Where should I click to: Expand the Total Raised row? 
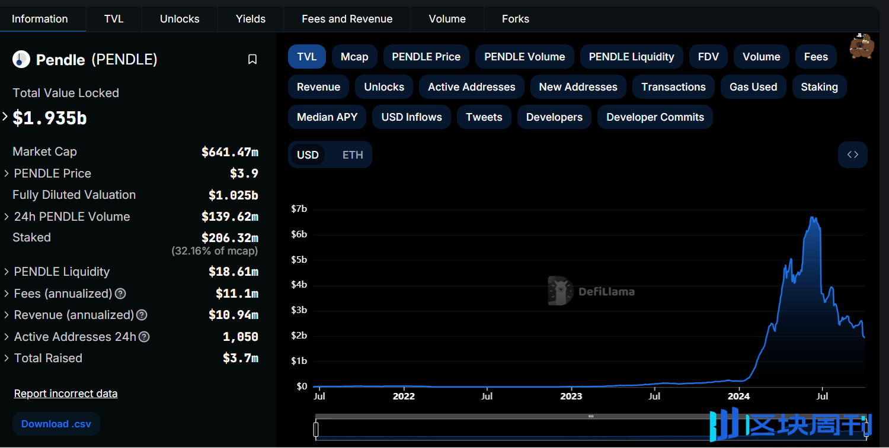7,358
